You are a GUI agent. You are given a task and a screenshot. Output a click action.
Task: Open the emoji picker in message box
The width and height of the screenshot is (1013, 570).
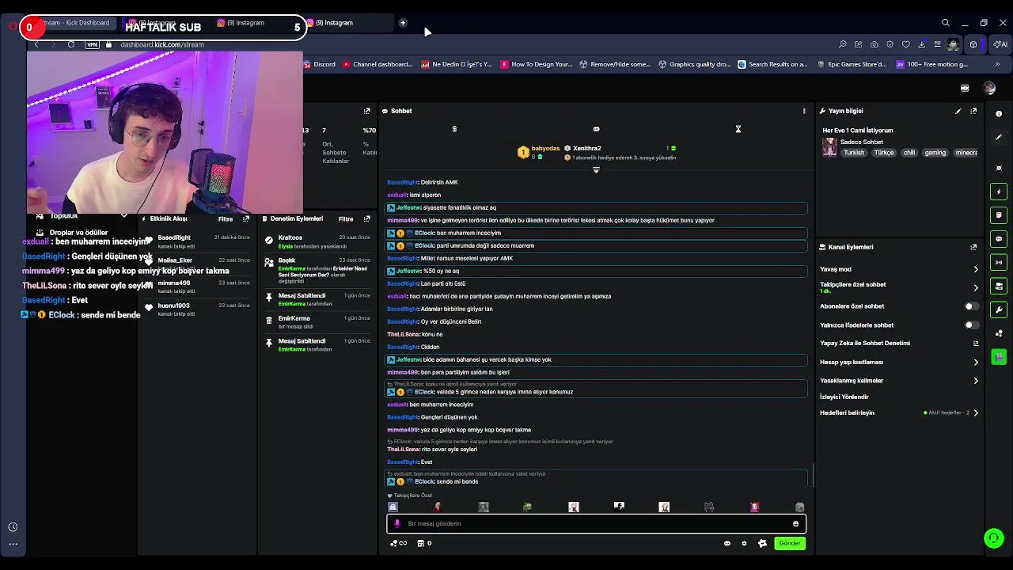795,523
